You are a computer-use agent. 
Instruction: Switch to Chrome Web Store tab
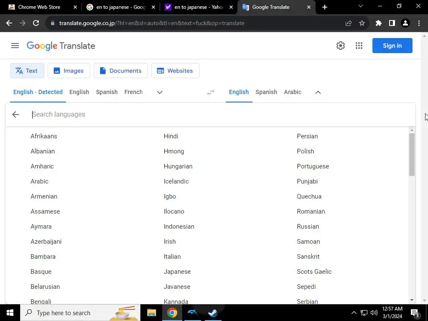click(40, 7)
